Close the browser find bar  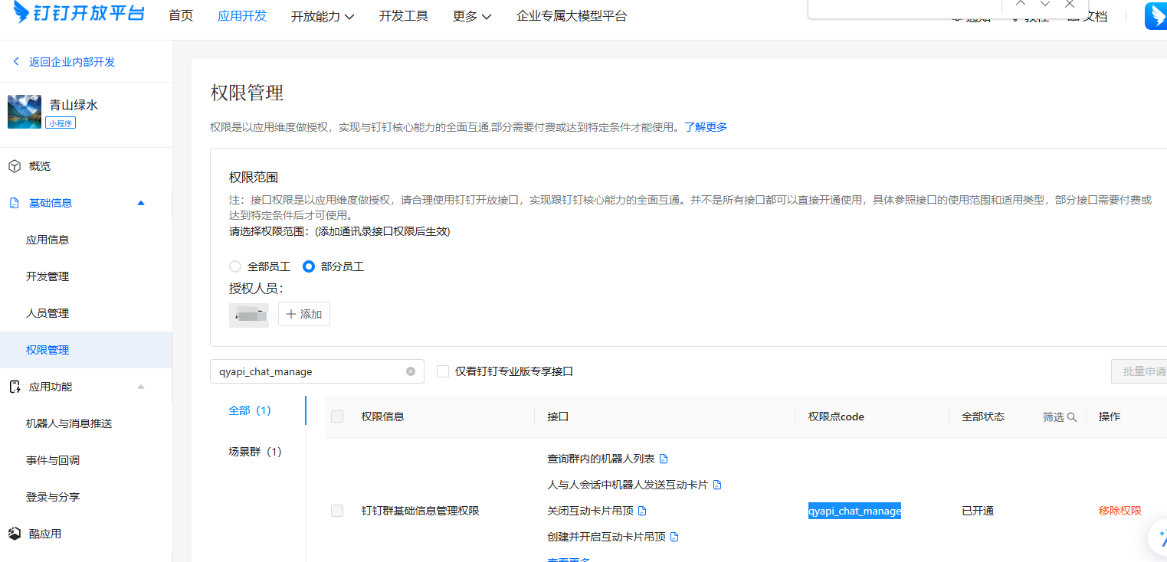[1070, 4]
